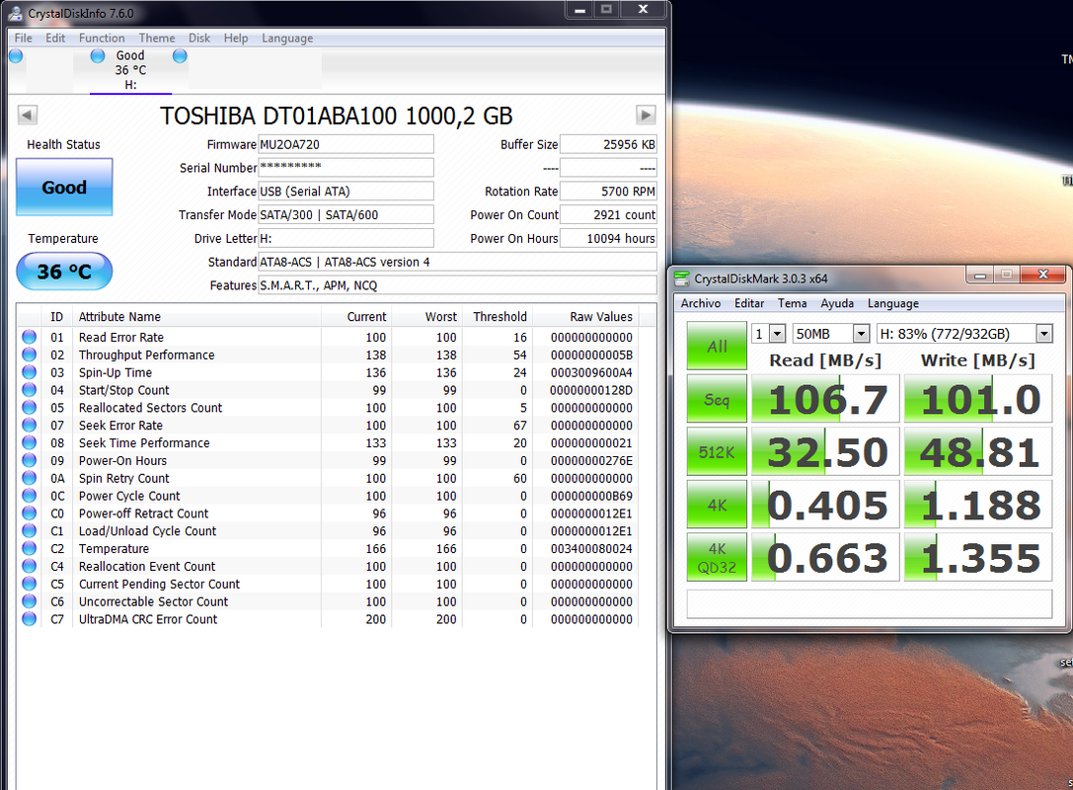The width and height of the screenshot is (1073, 790).
Task: Open Help menu in CrystalDiskInfo
Action: (235, 39)
